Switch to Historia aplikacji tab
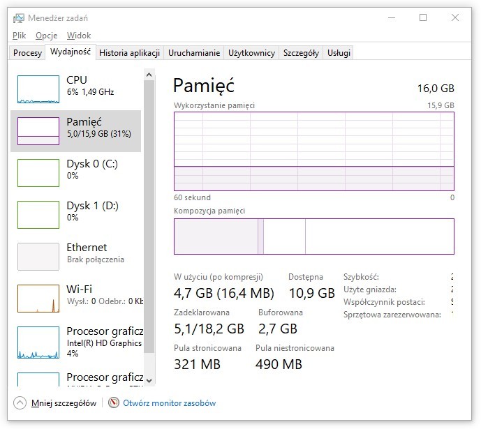This screenshot has height=429, width=481. click(129, 53)
